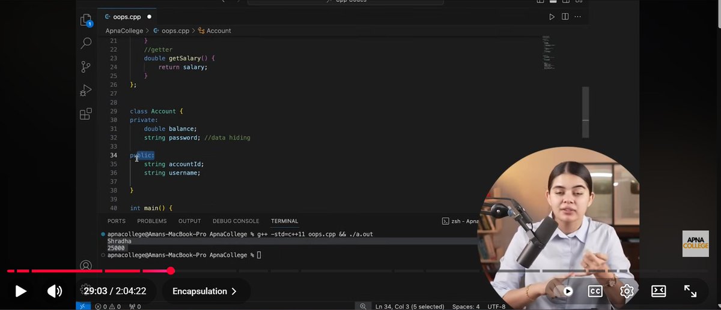The height and width of the screenshot is (310, 721).
Task: Click the red progress bar scrubber handle
Action: click(x=171, y=271)
